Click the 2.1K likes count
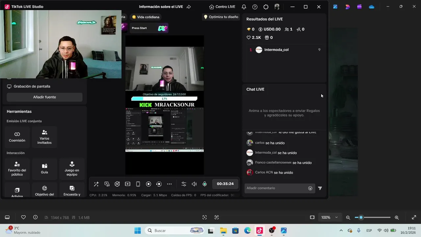 click(x=254, y=38)
